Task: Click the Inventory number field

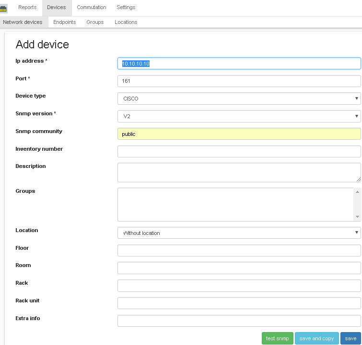Action: click(x=239, y=152)
